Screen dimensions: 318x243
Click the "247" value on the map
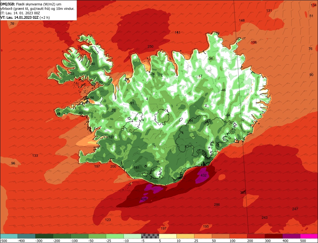pyautogui.click(x=295, y=209)
